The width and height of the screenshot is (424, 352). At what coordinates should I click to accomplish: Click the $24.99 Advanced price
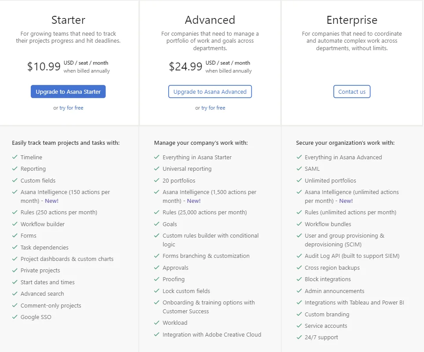pos(185,66)
